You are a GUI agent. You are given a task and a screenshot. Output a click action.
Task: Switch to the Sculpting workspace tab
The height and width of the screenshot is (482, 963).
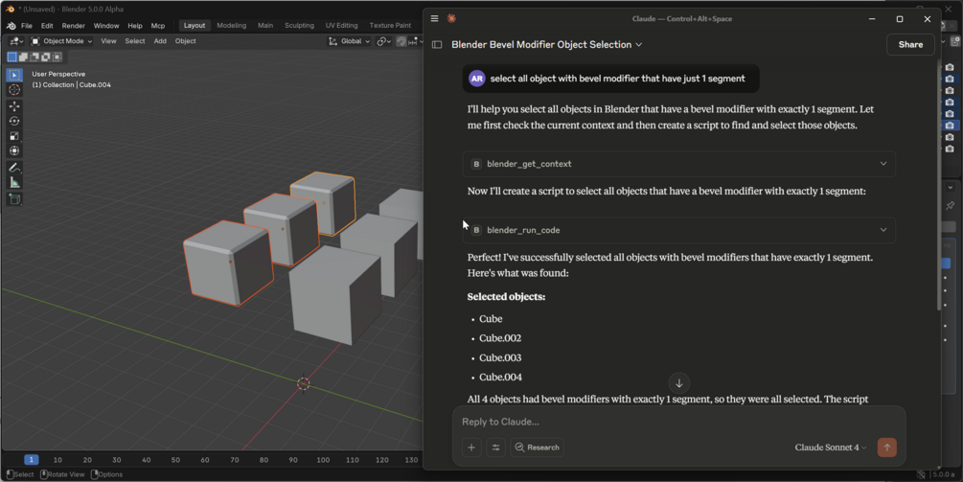pos(299,25)
